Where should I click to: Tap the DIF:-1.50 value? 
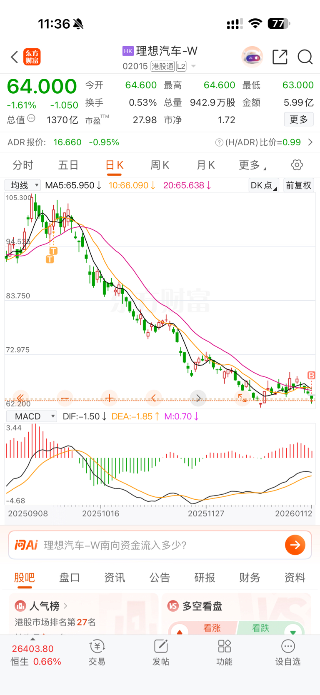[x=85, y=416]
